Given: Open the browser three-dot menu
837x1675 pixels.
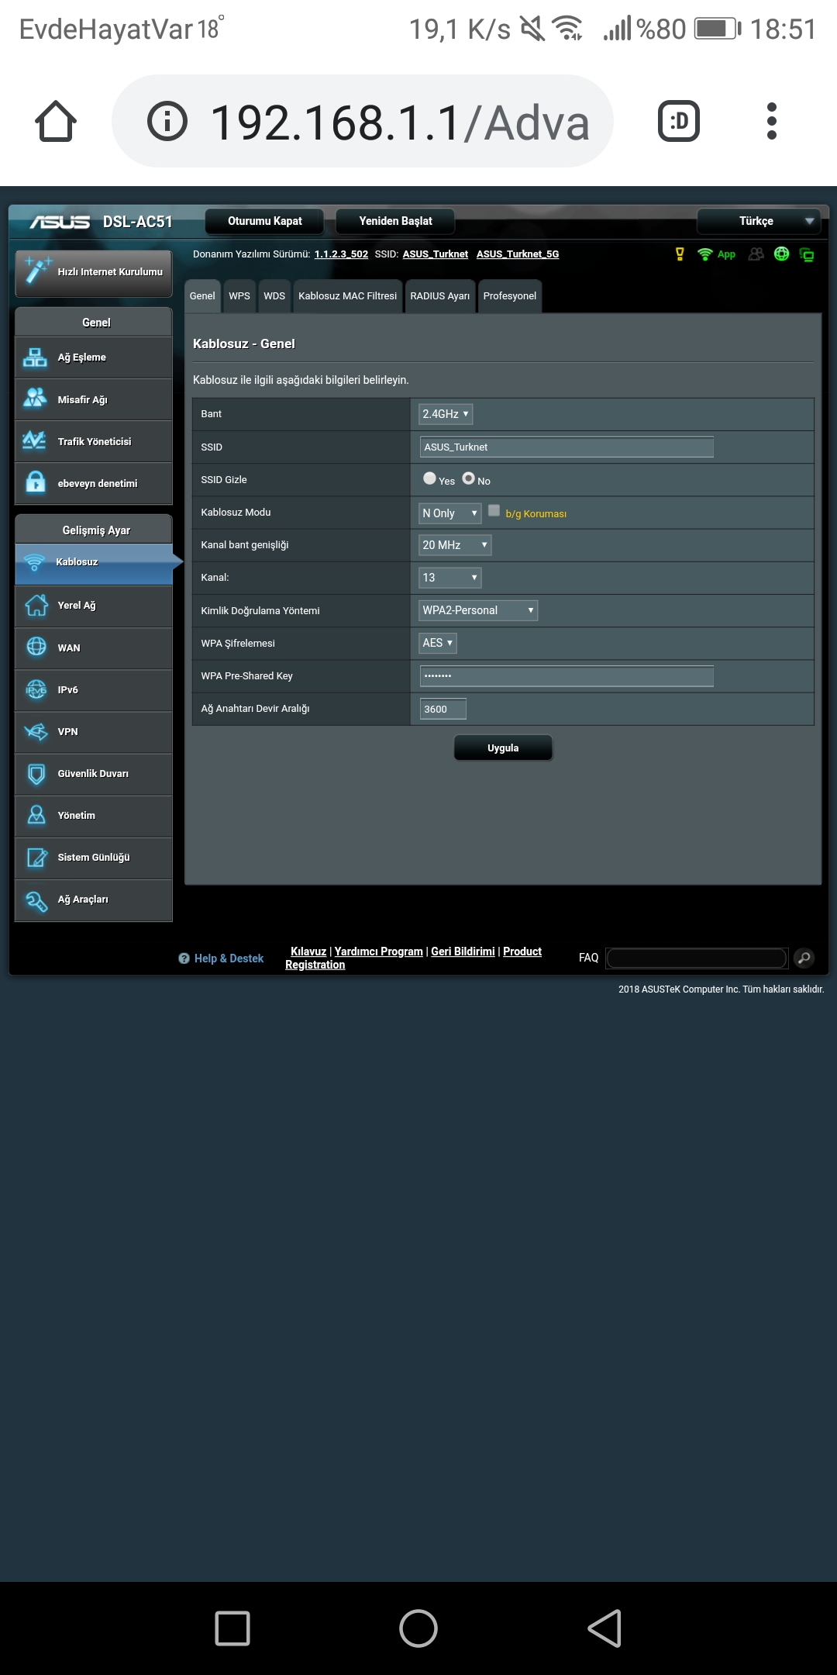Looking at the screenshot, I should pyautogui.click(x=771, y=121).
